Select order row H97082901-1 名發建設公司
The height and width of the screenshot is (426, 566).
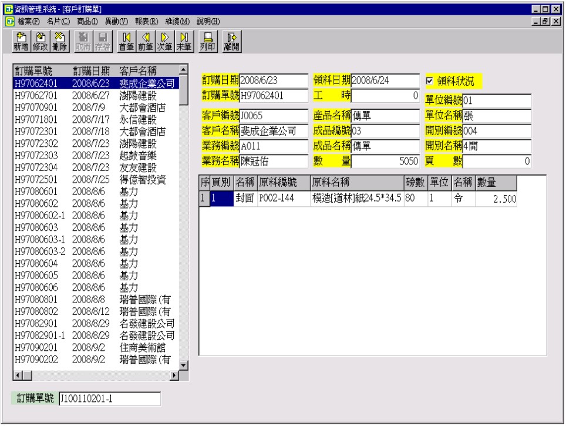pyautogui.click(x=96, y=336)
